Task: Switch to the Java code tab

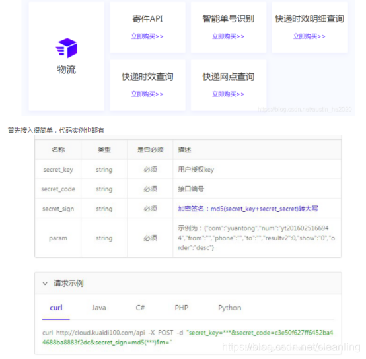Action: [98, 308]
